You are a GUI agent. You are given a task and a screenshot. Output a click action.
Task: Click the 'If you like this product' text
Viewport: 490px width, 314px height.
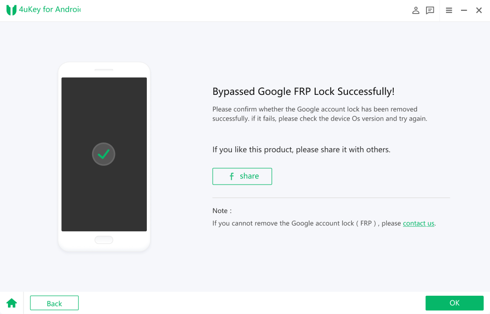301,150
